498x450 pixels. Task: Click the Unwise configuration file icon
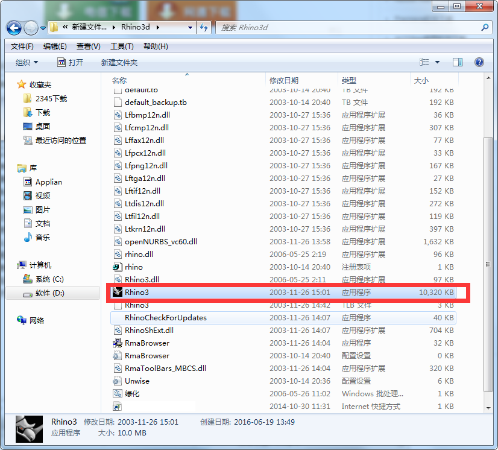pos(118,381)
